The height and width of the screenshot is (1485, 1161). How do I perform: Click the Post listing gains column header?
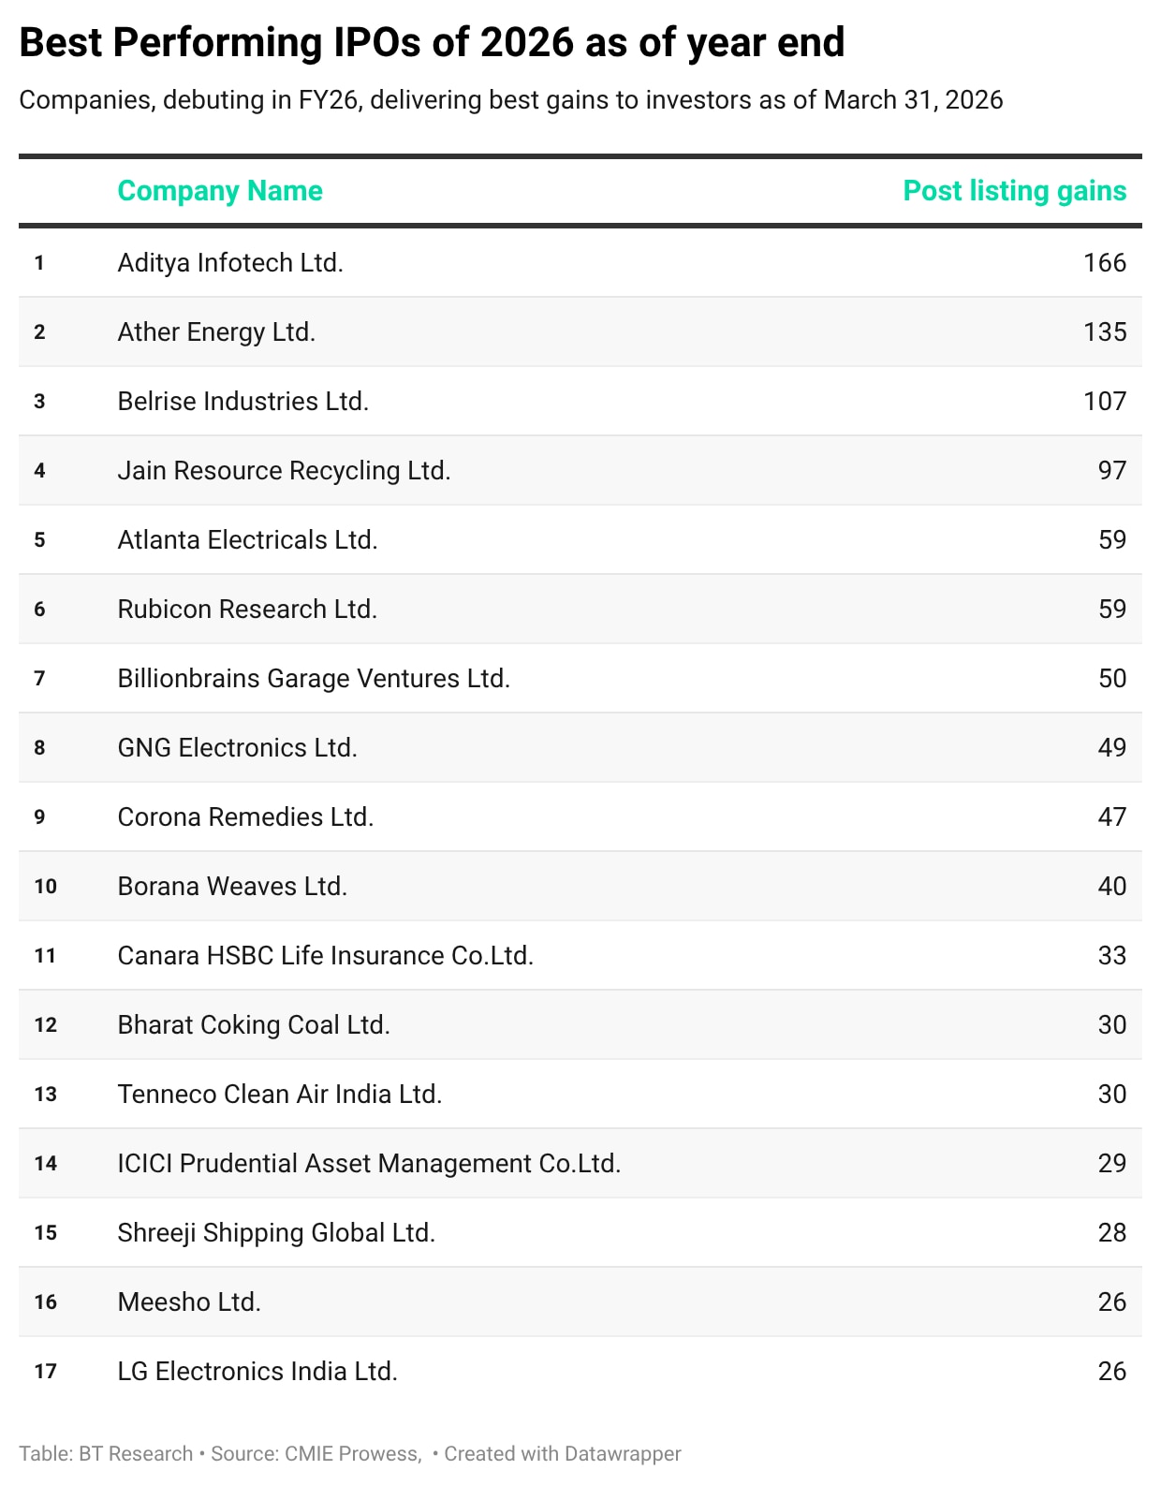tap(1014, 191)
